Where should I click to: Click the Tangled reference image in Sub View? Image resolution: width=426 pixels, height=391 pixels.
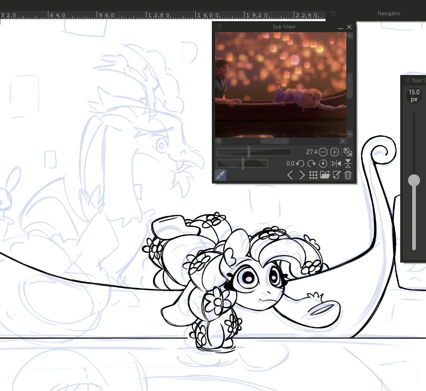280,85
